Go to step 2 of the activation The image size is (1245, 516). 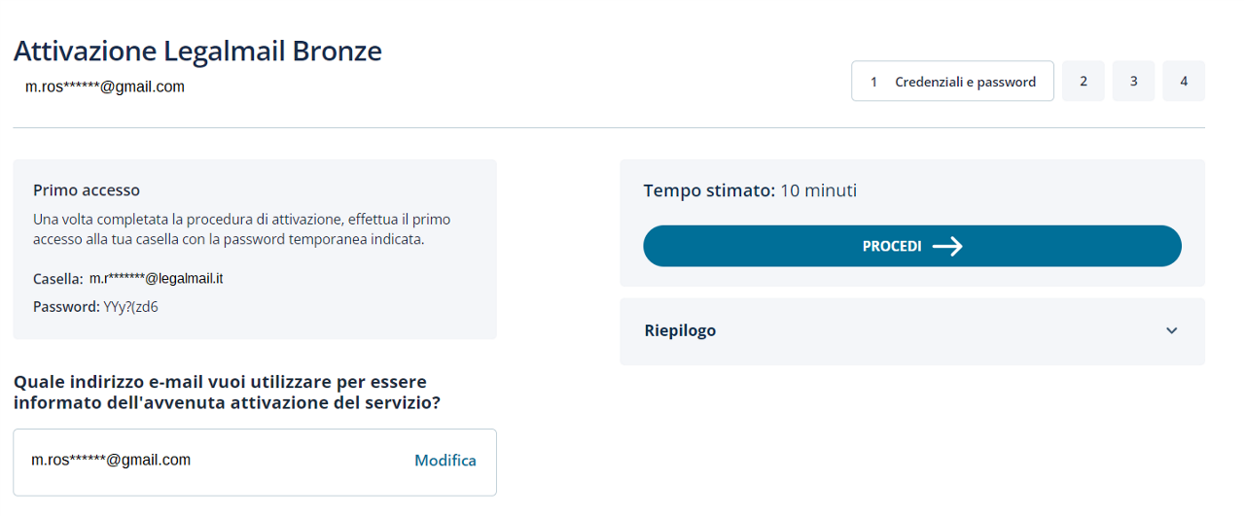click(1084, 82)
